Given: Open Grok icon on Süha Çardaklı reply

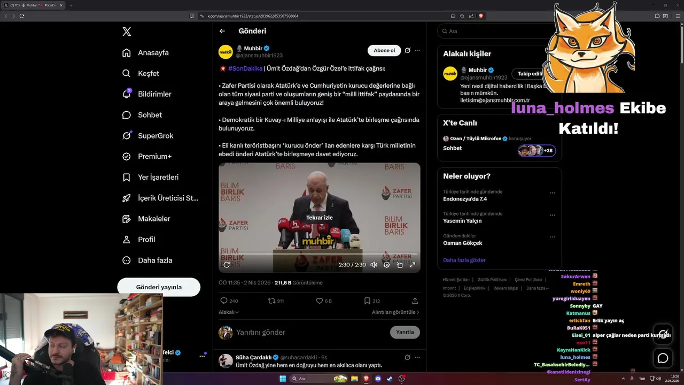Looking at the screenshot, I should click(x=407, y=357).
